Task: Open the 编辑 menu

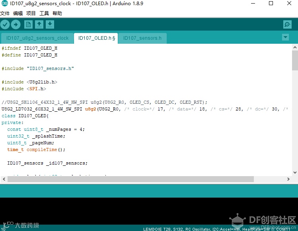Action: (18, 13)
